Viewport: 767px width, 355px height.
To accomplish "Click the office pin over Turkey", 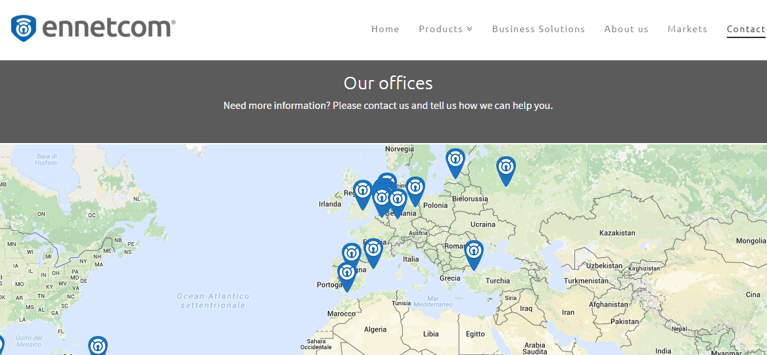I will (x=473, y=255).
